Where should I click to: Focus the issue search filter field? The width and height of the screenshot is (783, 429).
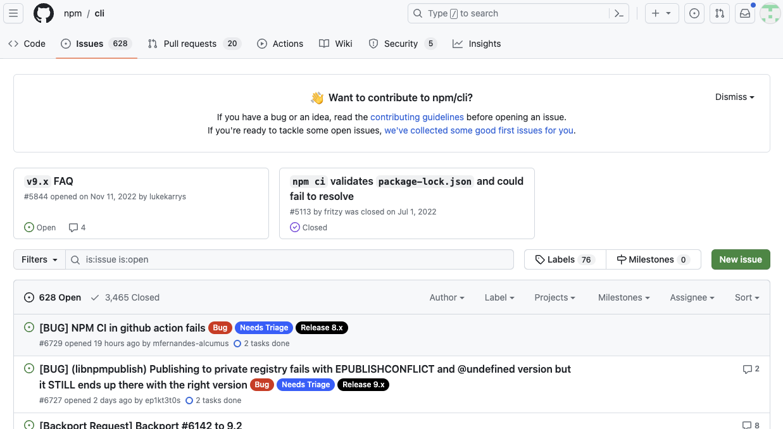(291, 259)
